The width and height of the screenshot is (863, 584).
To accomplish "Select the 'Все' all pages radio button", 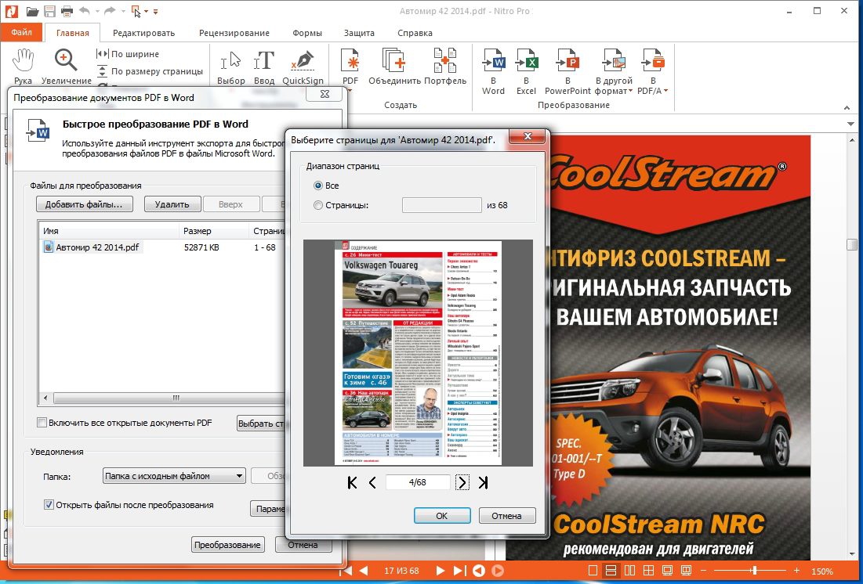I will pos(317,186).
